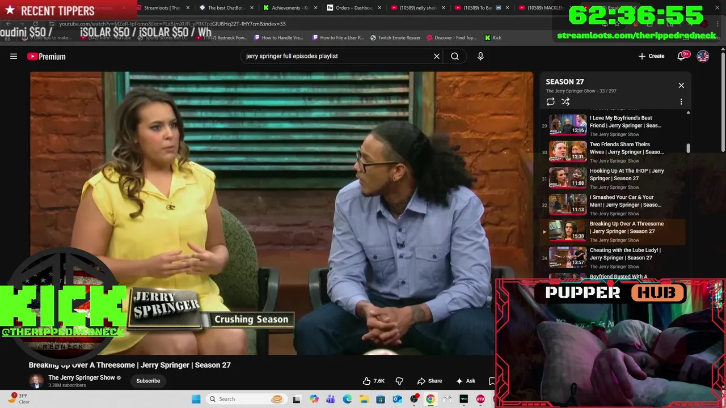Like the video with 7.6K likes
This screenshot has height=408, width=726.
374,381
